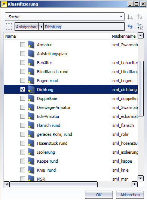Viewport: 147px width, 200px height.
Task: Click the folder icon next to Dreiwege-Armatur
Action: click(31, 107)
